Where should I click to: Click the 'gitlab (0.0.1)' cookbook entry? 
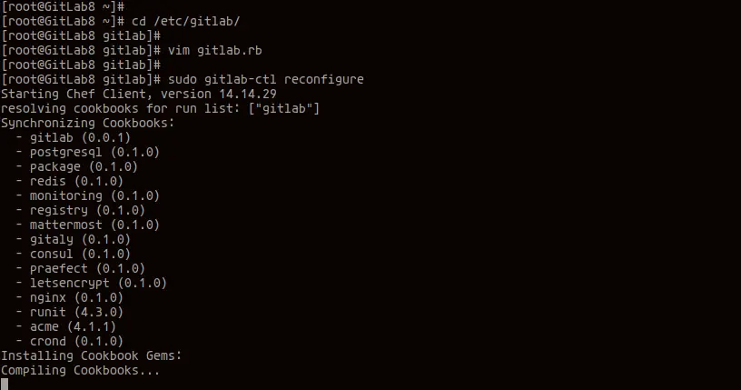point(80,138)
